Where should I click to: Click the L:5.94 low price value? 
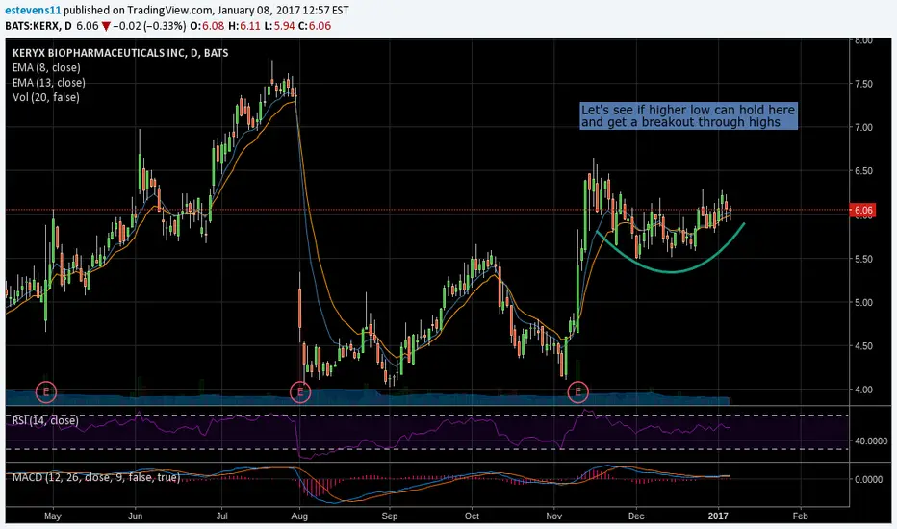(278, 26)
